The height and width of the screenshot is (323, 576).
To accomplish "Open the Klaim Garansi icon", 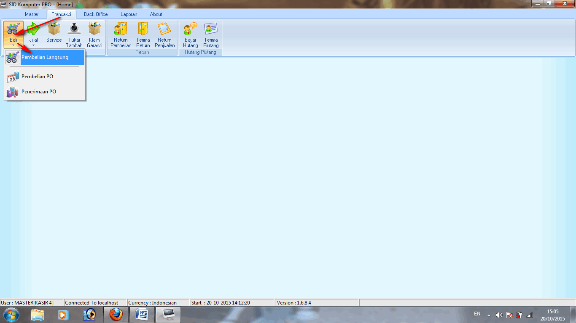I will pos(94,29).
